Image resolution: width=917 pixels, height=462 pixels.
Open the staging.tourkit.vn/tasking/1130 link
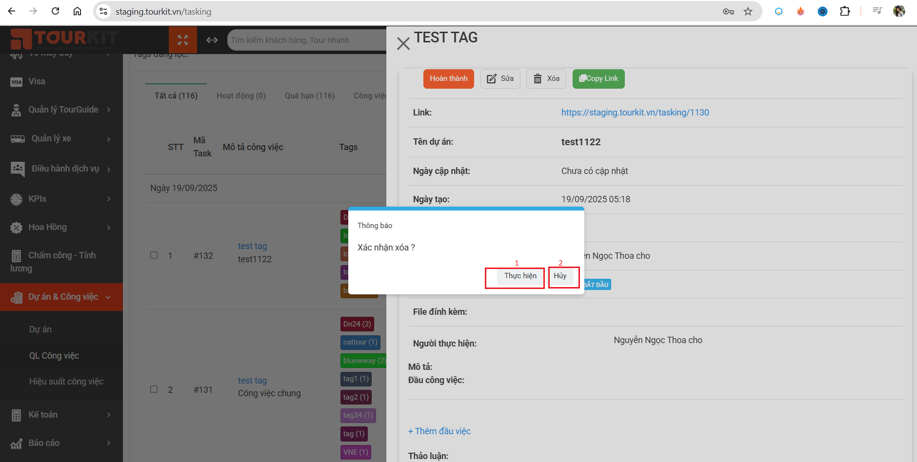(x=635, y=113)
